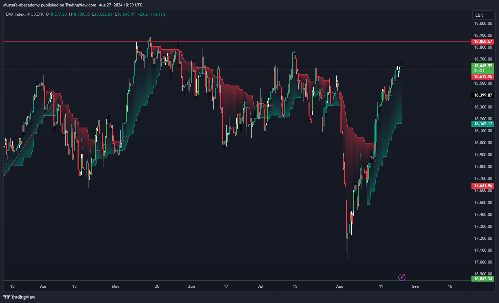Click the closing price C18,645.97 value

pos(125,14)
